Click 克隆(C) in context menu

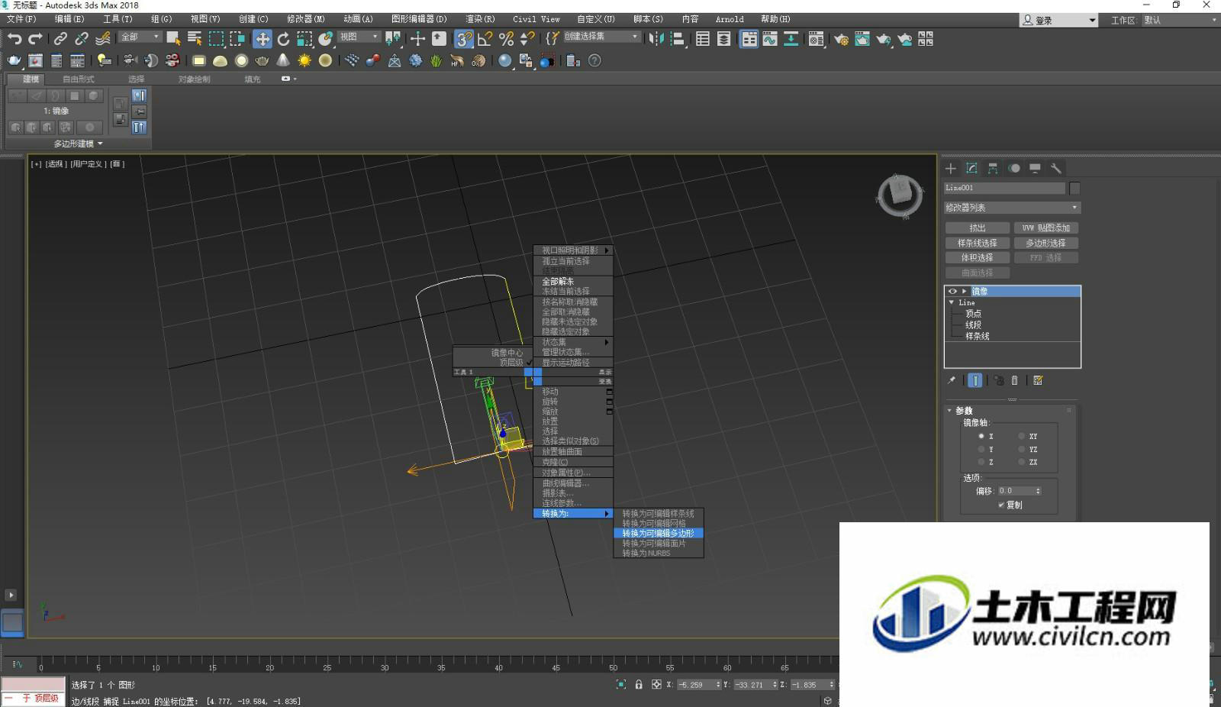click(573, 462)
